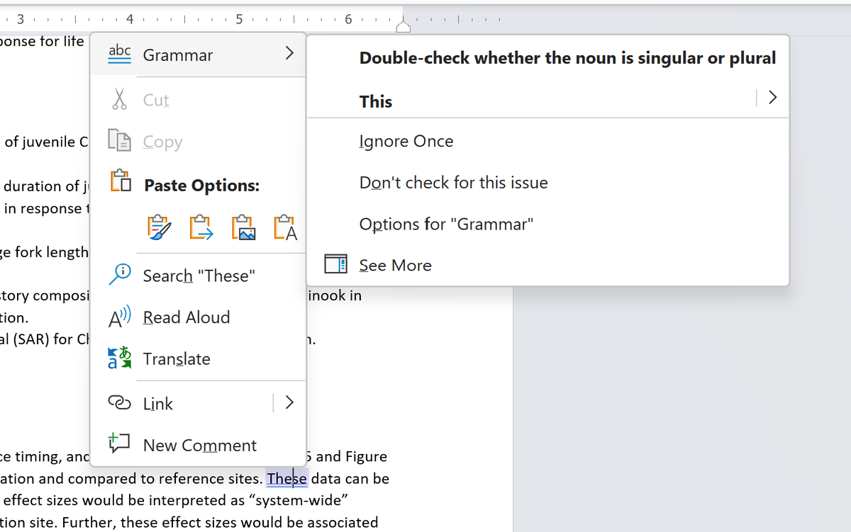This screenshot has height=532, width=851.
Task: Add a New Comment
Action: [200, 446]
